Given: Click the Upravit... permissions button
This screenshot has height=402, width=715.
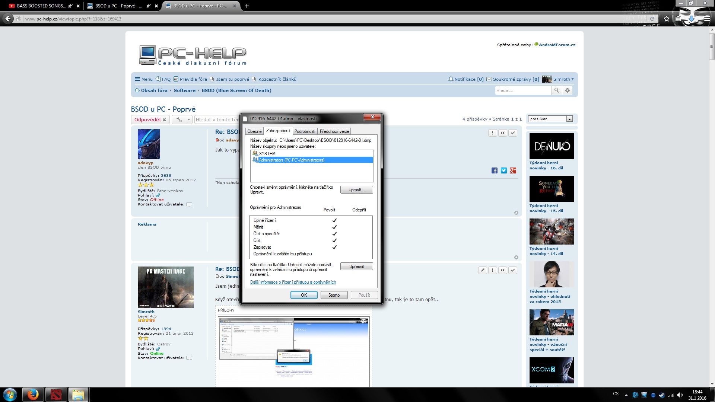Looking at the screenshot, I should tap(356, 190).
